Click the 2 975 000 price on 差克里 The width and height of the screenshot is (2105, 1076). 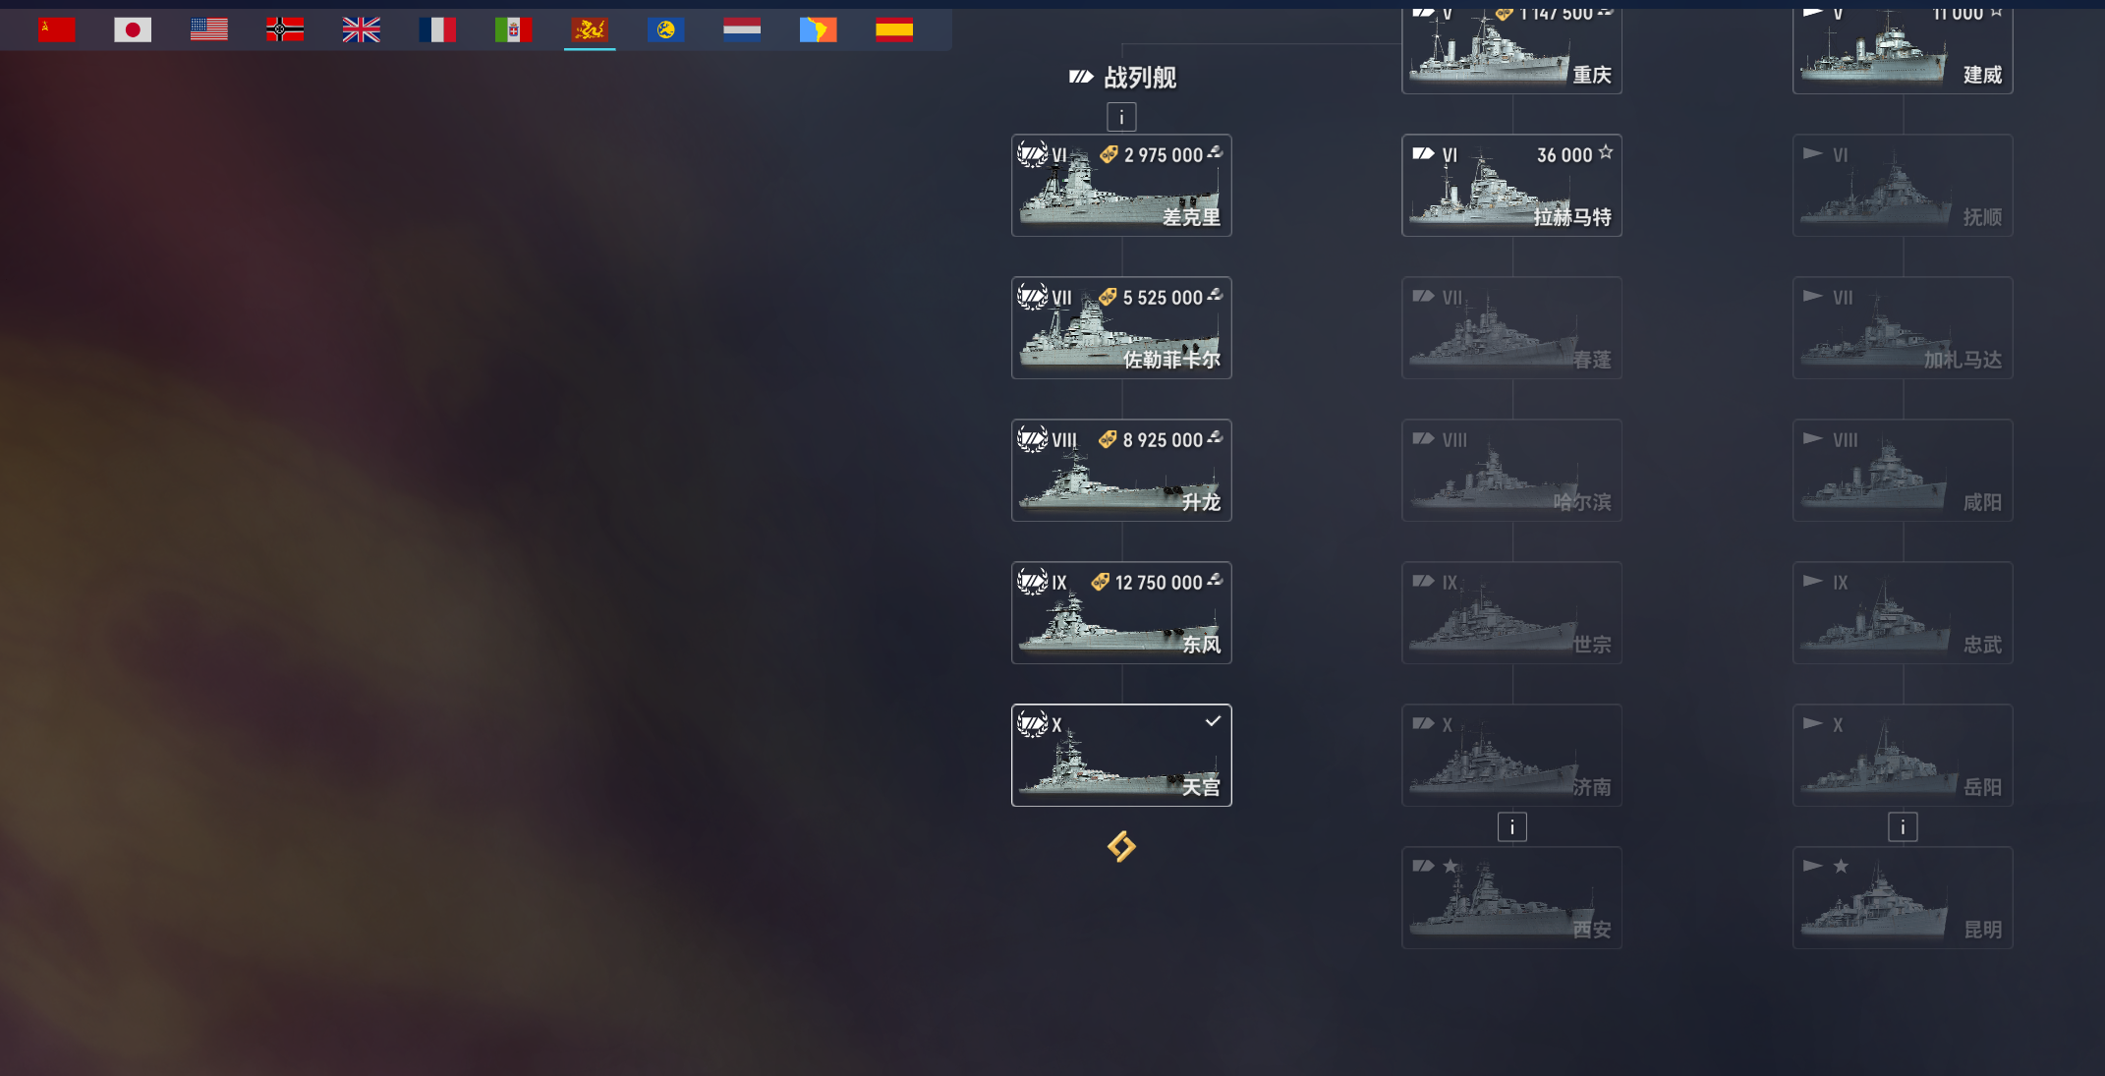click(x=1164, y=155)
